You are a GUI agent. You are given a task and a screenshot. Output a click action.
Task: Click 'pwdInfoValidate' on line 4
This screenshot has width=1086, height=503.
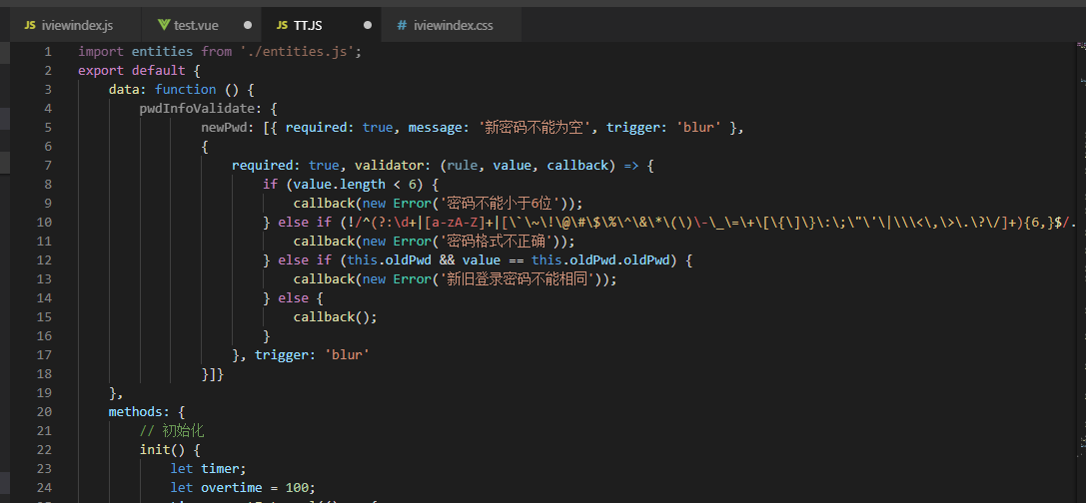tap(198, 109)
